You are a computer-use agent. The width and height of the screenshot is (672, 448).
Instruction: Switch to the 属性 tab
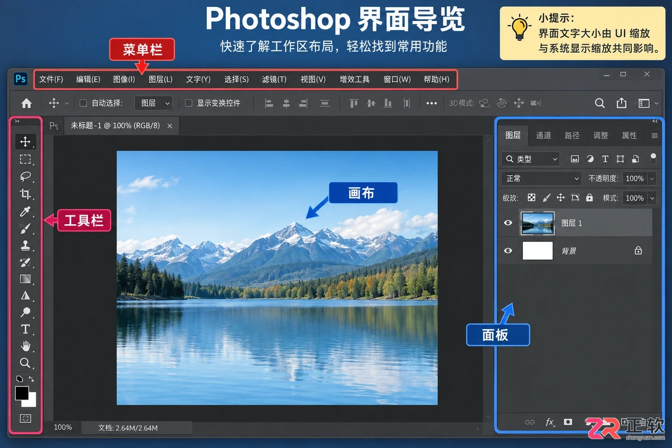(629, 135)
